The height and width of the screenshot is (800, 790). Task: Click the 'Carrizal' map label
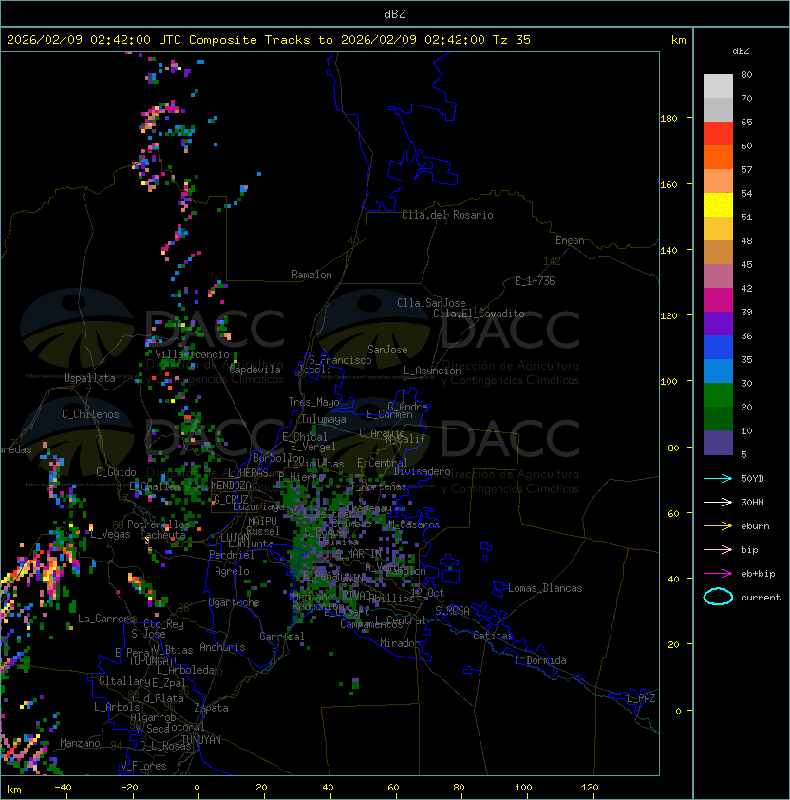coord(282,637)
